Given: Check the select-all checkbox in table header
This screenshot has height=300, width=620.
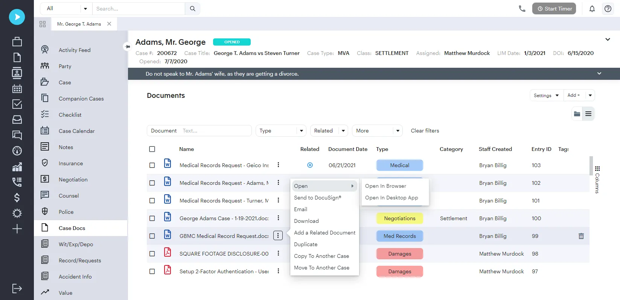Looking at the screenshot, I should (152, 149).
